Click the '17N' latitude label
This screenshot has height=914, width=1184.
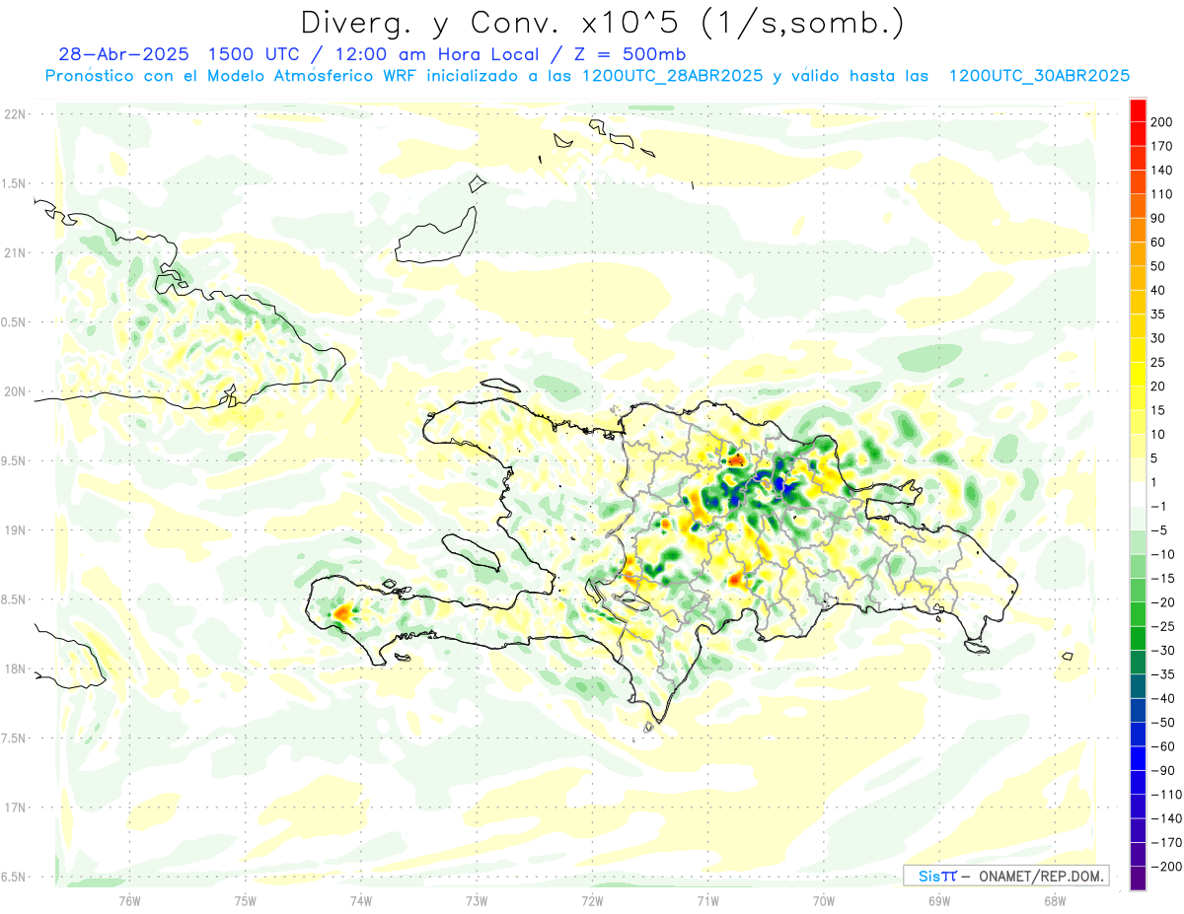pyautogui.click(x=15, y=808)
